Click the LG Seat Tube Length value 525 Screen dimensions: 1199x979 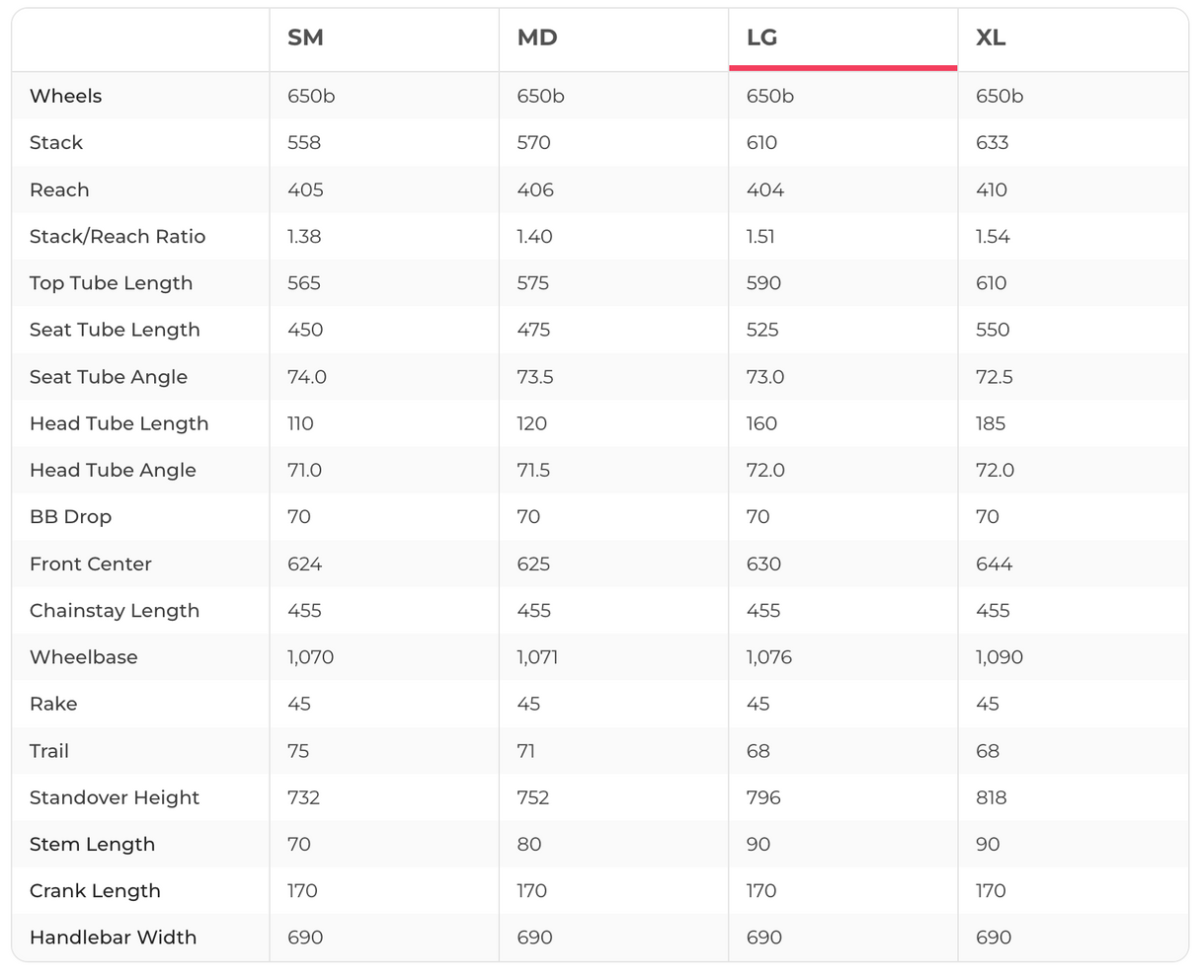click(762, 330)
